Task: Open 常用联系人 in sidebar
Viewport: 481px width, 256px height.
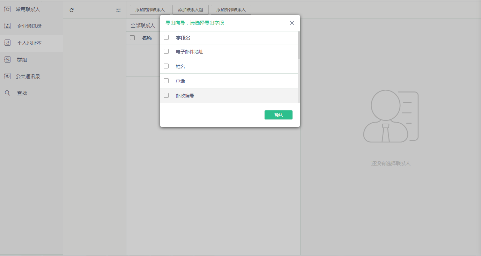Action: [x=31, y=9]
